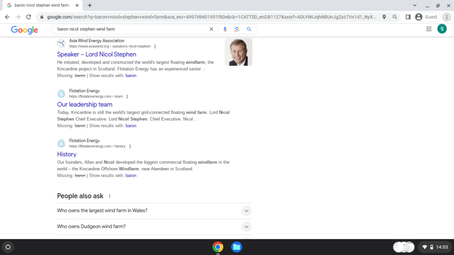Open more options for flotationenergy.com team result
The height and width of the screenshot is (255, 454).
coord(127,96)
